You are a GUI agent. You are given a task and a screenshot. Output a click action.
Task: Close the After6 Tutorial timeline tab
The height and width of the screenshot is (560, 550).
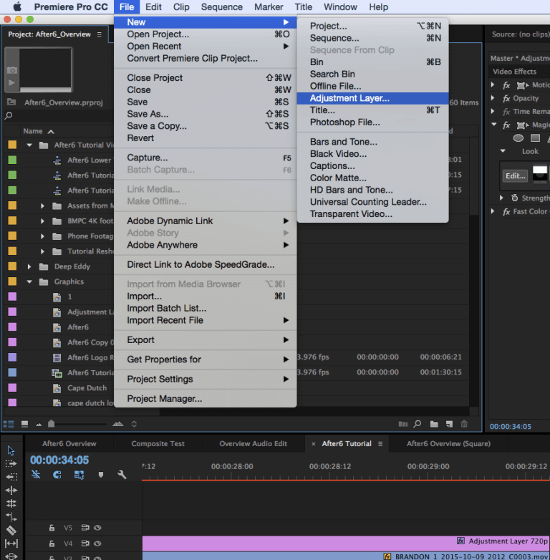[x=313, y=444]
